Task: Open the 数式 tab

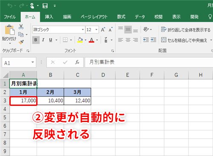Action: [x=121, y=17]
